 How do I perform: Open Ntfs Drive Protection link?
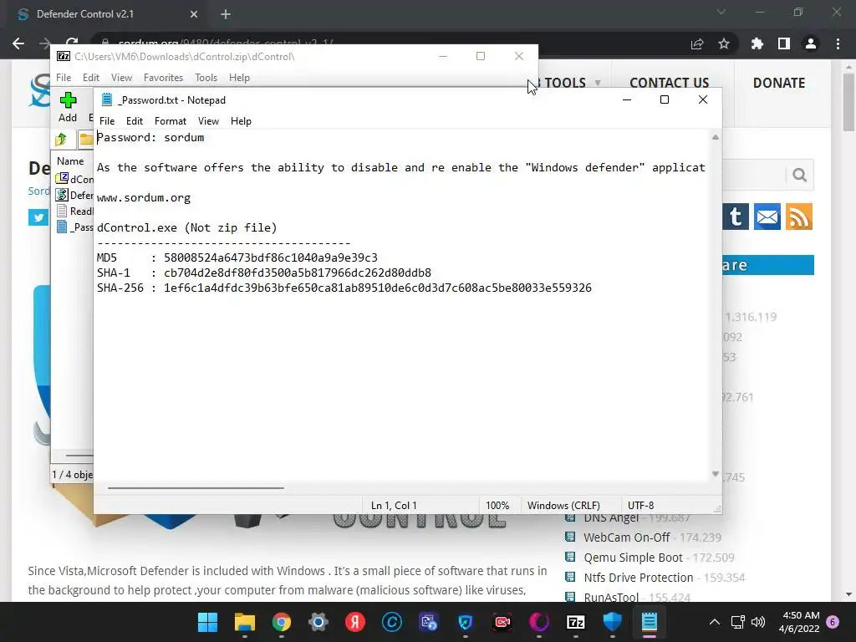pos(639,578)
